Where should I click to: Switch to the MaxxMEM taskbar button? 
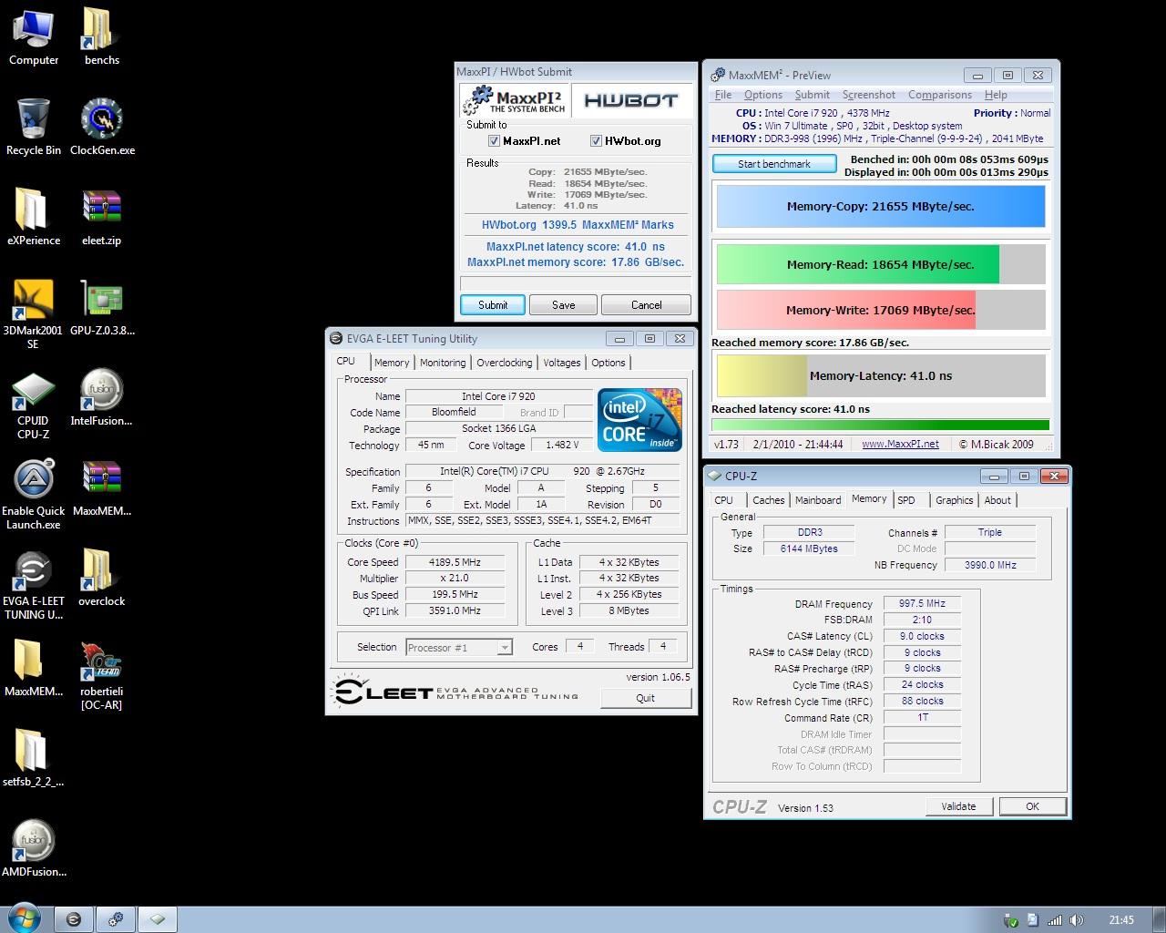(x=116, y=919)
